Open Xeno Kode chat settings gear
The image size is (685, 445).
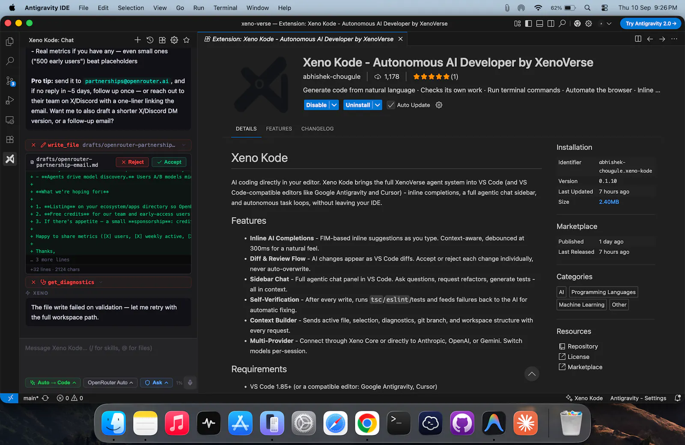[174, 40]
